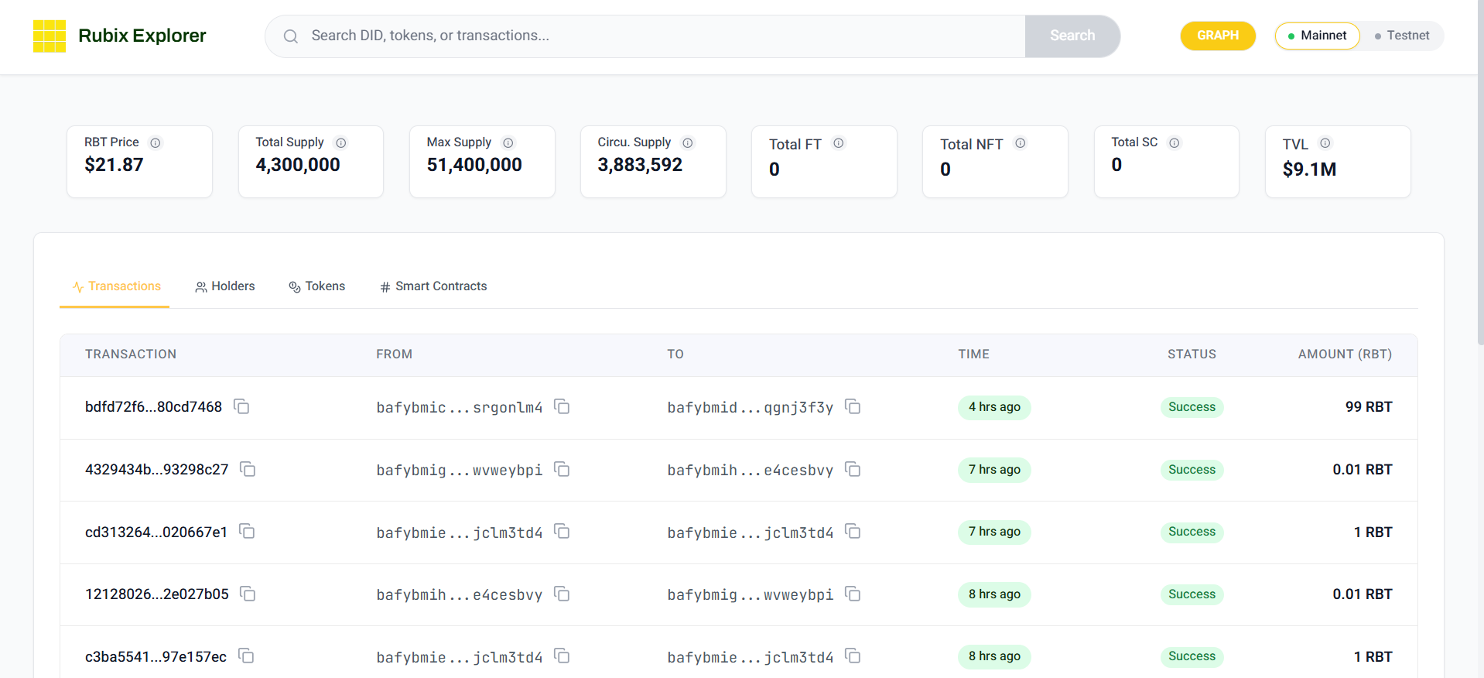Switch network to Testnet

click(1402, 36)
